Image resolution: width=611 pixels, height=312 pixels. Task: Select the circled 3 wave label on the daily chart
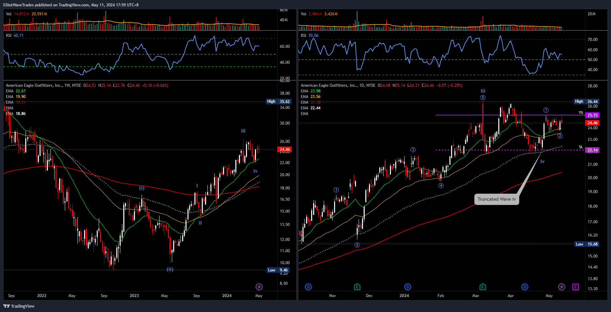click(x=413, y=150)
